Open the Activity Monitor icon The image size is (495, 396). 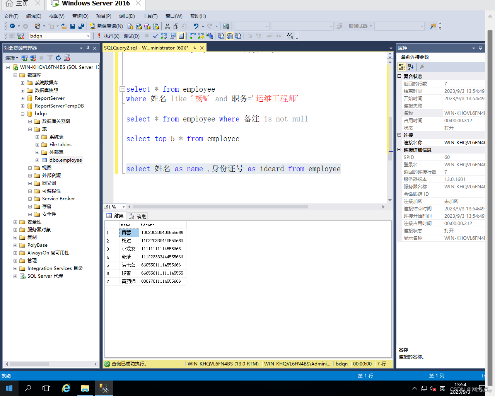226,26
